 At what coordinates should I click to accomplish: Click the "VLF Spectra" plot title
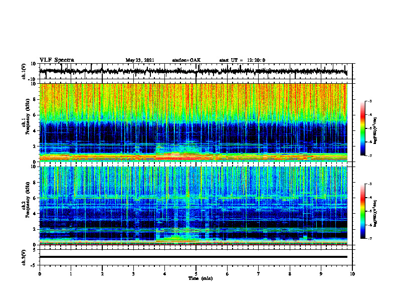pyautogui.click(x=57, y=60)
